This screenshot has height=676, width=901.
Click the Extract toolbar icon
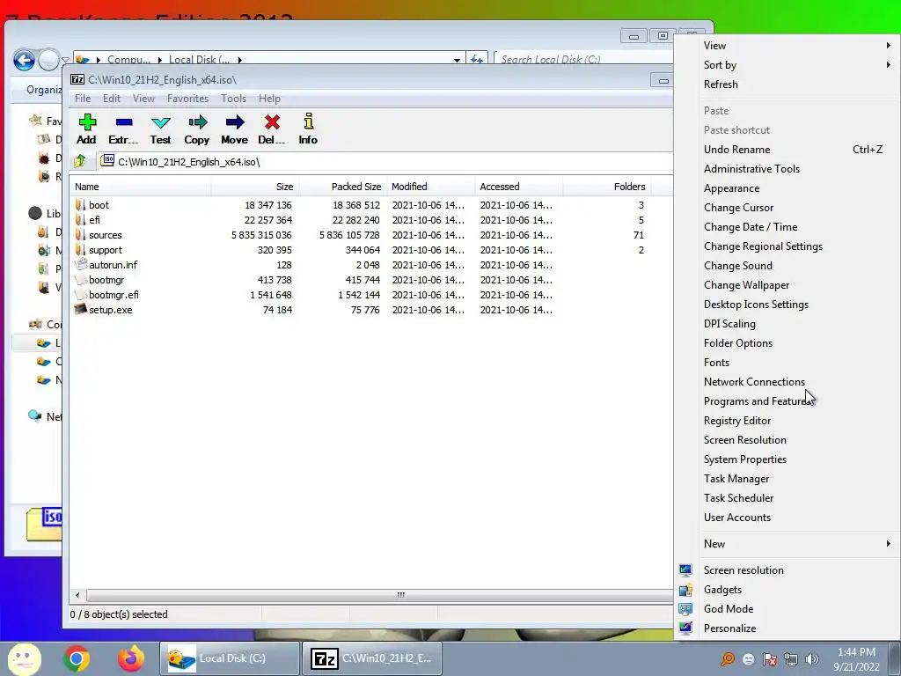(123, 122)
